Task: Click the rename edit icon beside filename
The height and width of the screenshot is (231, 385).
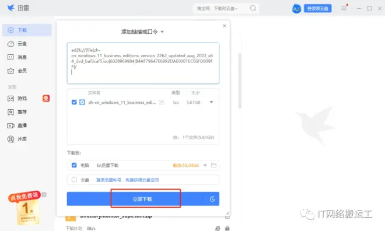Action: [162, 102]
